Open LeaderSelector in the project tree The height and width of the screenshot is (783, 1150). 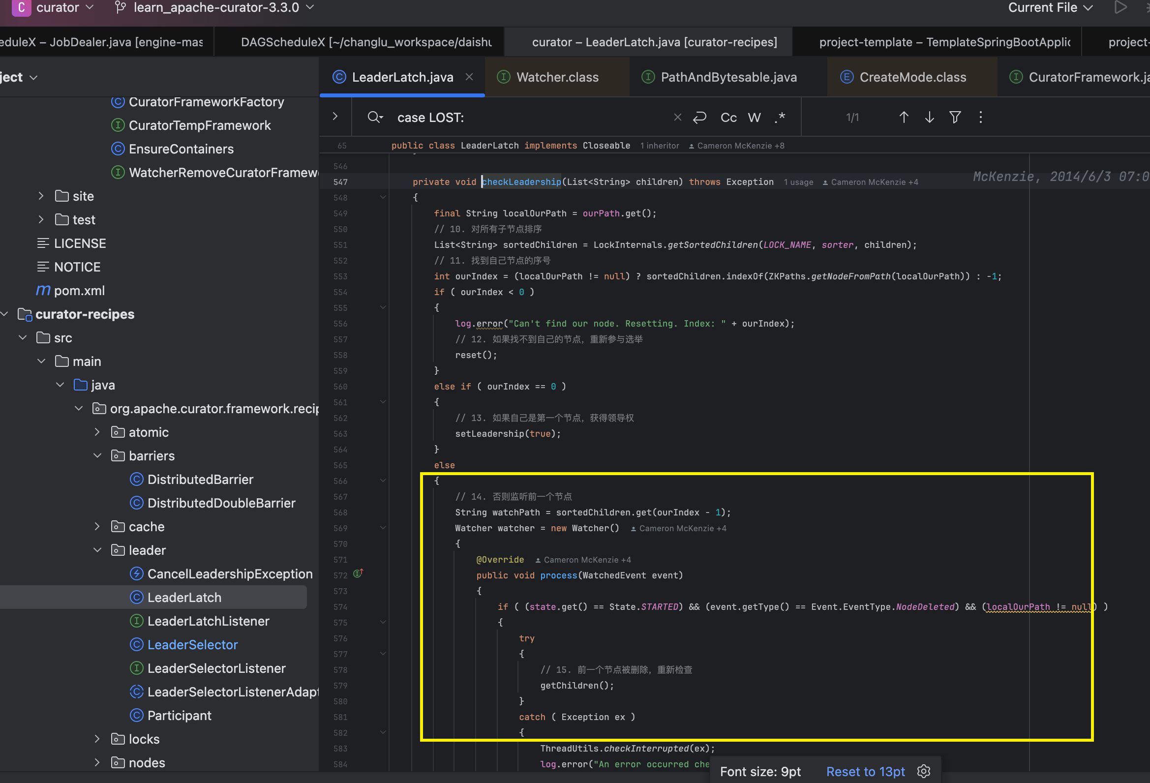pos(192,644)
